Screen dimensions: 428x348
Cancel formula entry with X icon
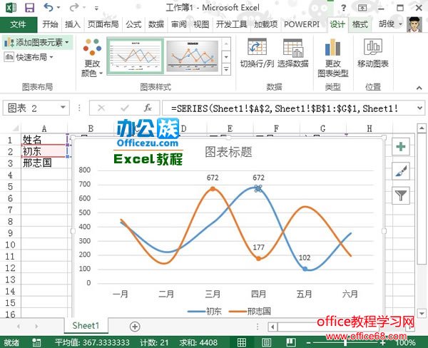point(101,108)
